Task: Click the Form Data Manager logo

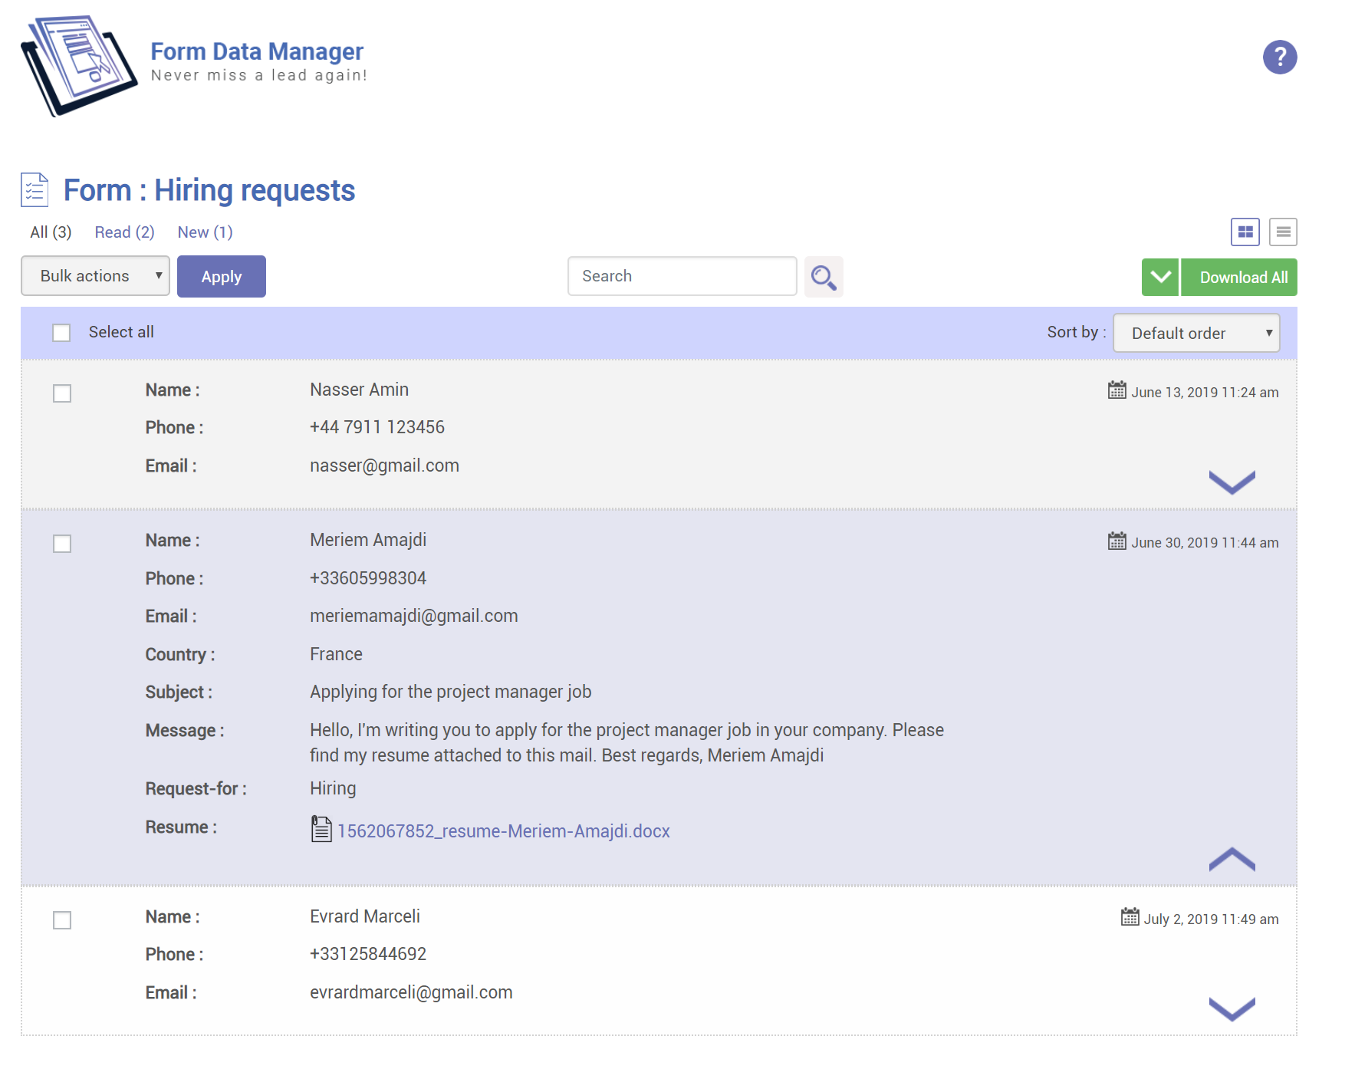Action: coord(79,66)
